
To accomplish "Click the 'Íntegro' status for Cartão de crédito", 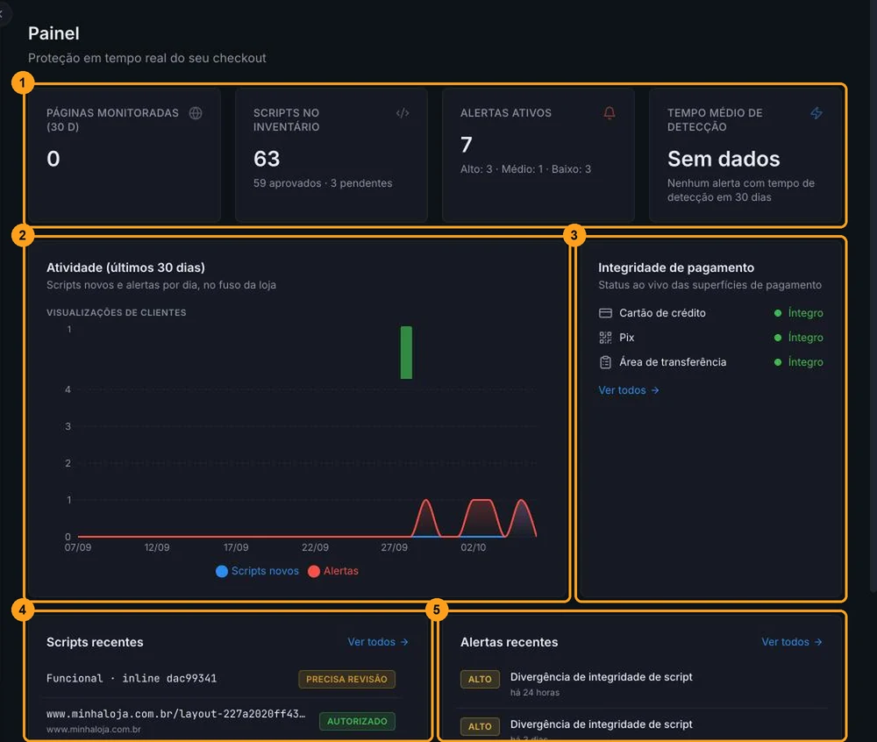I will pyautogui.click(x=805, y=313).
